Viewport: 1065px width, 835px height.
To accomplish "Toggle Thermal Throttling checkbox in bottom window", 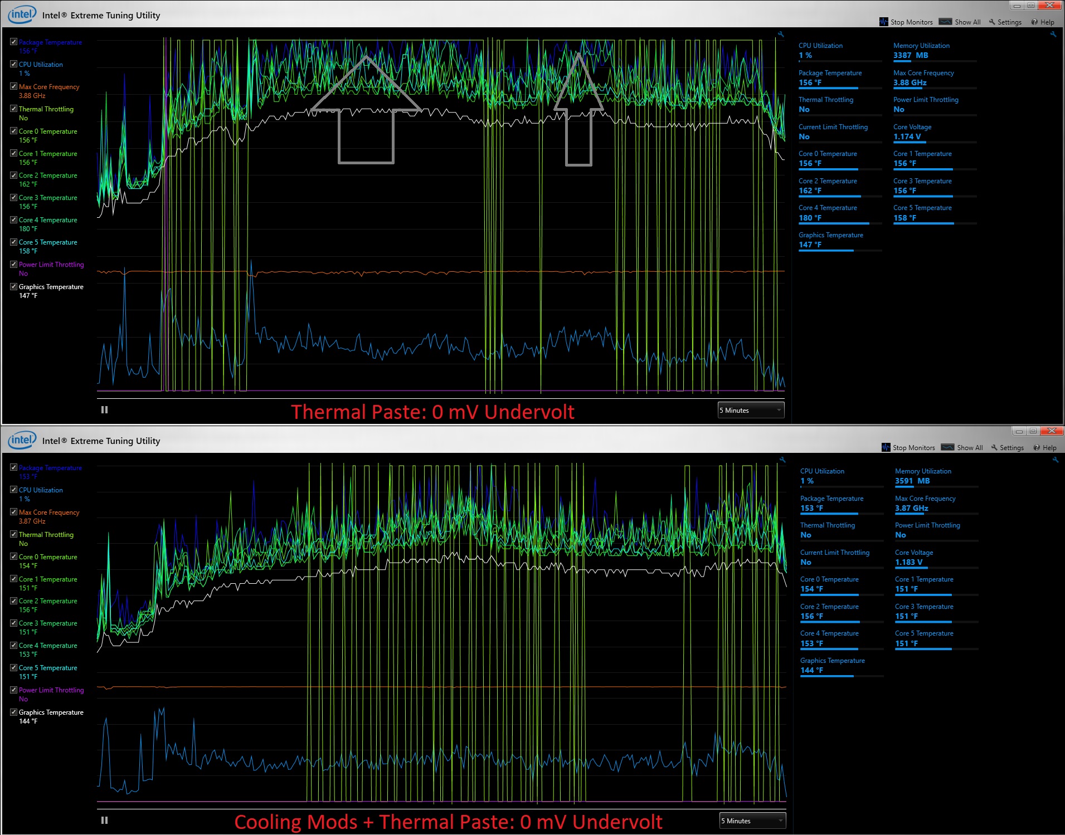I will click(x=14, y=534).
